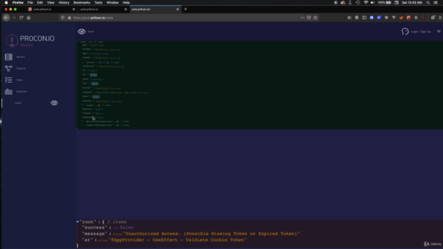
Task: Click the false value of "success"
Action: pos(127,228)
